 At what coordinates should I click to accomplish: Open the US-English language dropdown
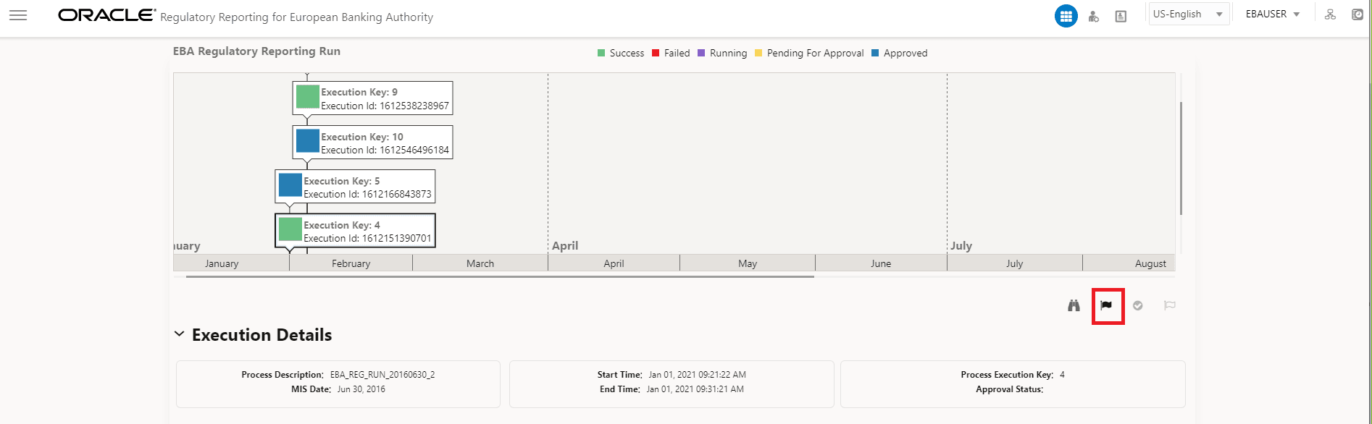[x=1189, y=14]
